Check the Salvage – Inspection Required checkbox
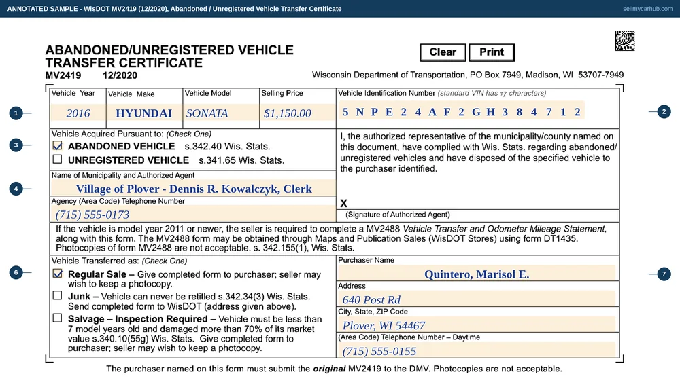Screen dimensions: 680x387 click(57, 318)
